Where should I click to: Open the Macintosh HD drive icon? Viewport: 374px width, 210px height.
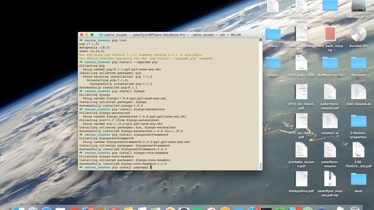coord(358,6)
